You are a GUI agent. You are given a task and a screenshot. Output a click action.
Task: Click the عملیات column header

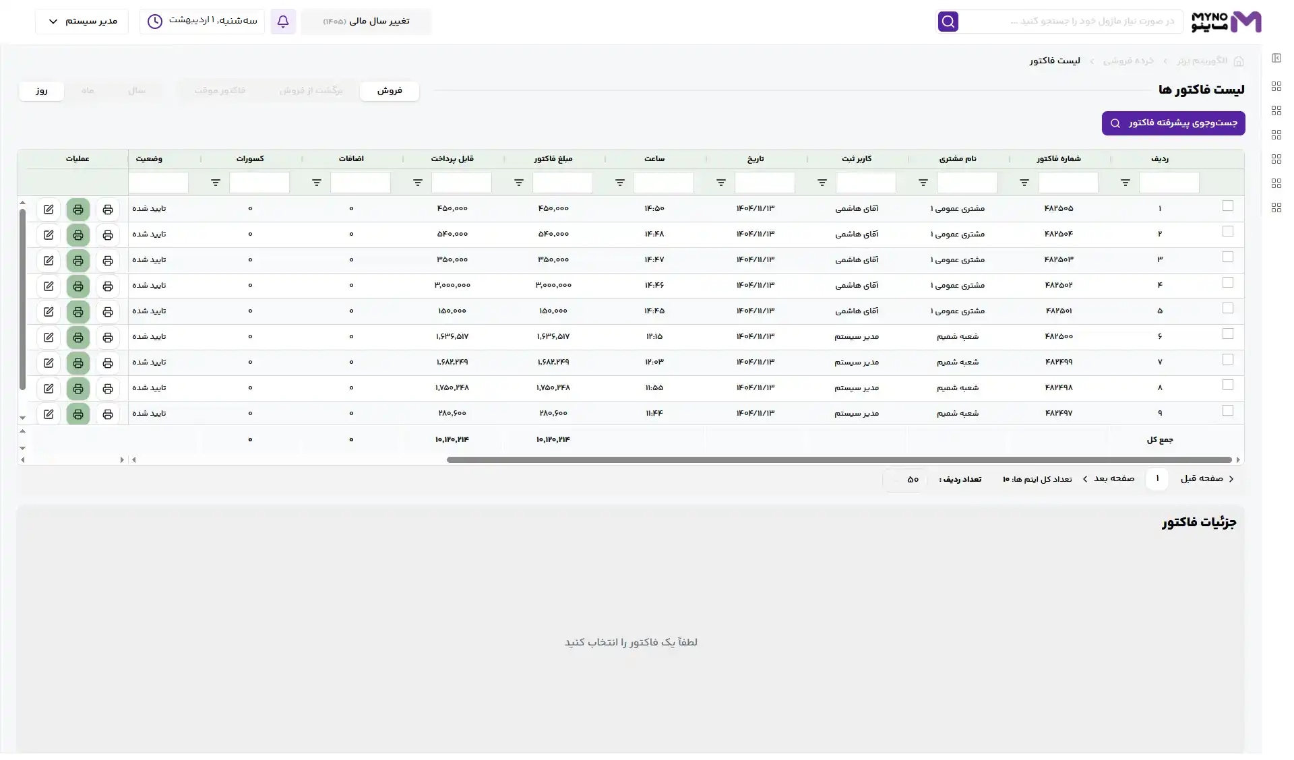click(78, 159)
